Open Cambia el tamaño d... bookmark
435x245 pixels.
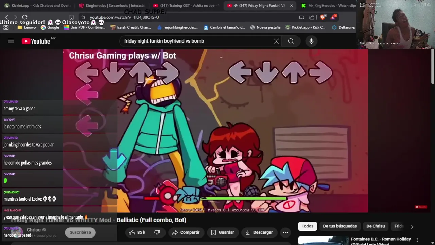pyautogui.click(x=224, y=27)
